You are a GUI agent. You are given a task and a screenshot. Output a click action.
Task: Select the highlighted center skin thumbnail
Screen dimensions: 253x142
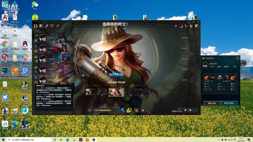point(116,92)
